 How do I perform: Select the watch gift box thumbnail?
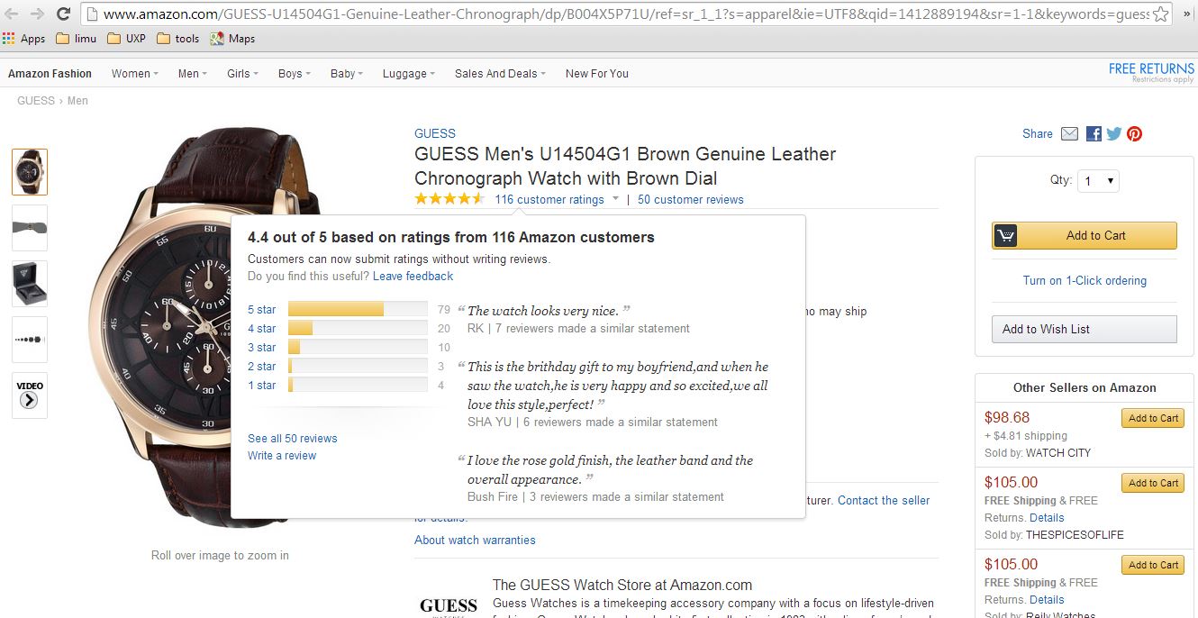pos(30,284)
